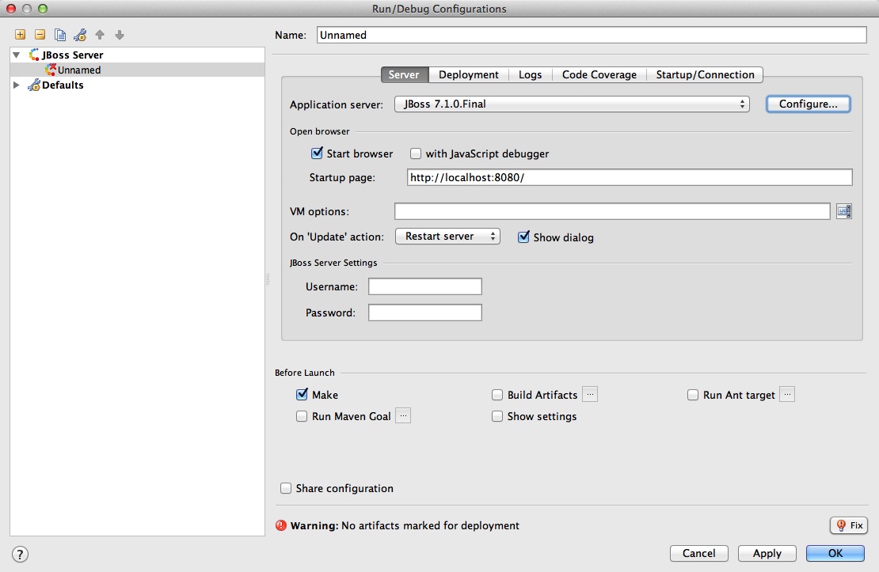The height and width of the screenshot is (572, 879).
Task: Expand the Defaults tree node
Action: (x=16, y=85)
